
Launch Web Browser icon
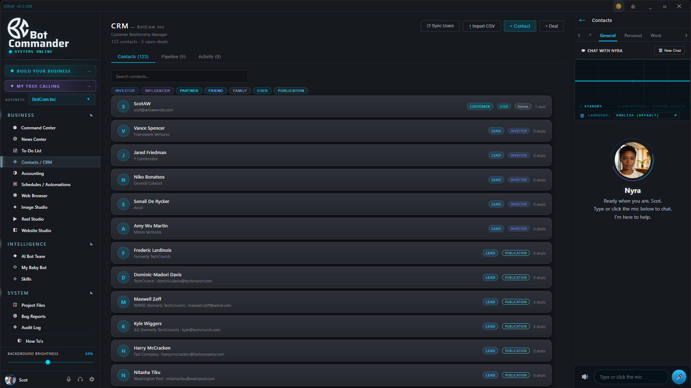(x=15, y=196)
